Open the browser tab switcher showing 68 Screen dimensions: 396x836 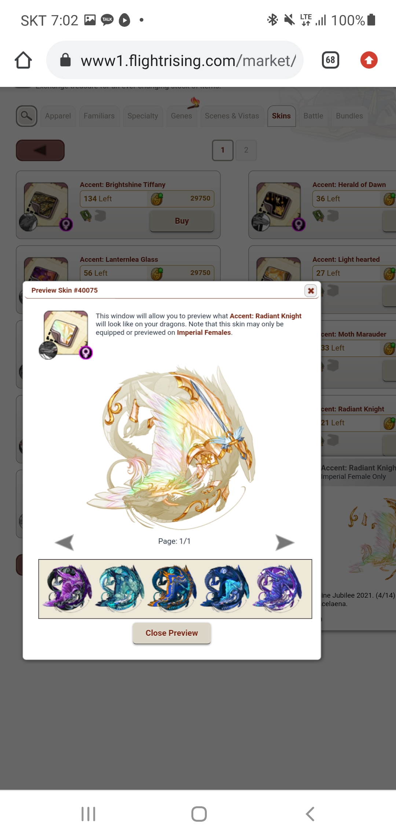pos(330,60)
